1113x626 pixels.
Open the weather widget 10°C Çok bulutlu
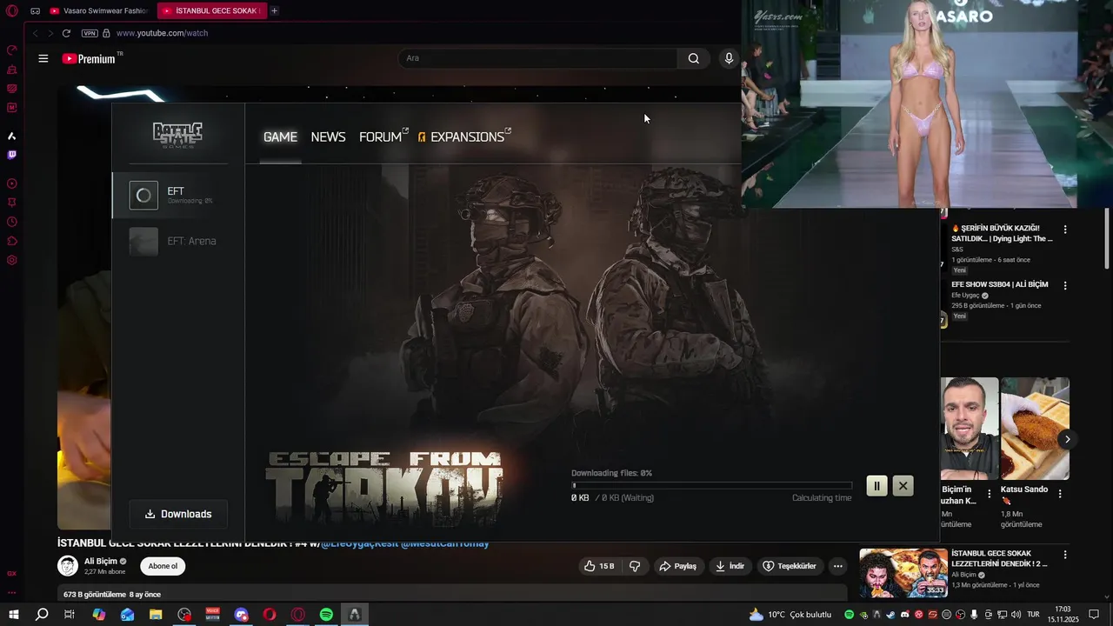(790, 615)
